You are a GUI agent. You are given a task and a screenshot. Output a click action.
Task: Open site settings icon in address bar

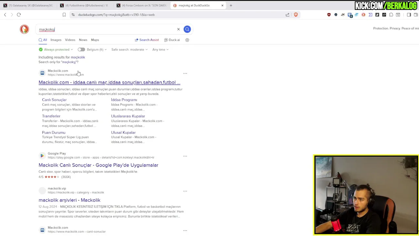pos(73,15)
